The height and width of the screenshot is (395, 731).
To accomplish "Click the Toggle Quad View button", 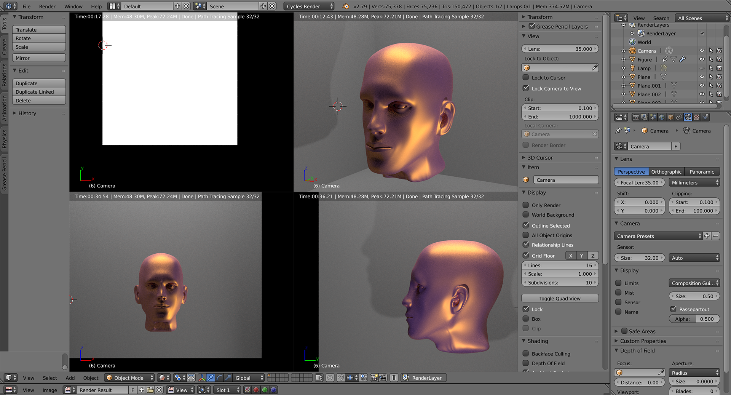I will tap(560, 298).
